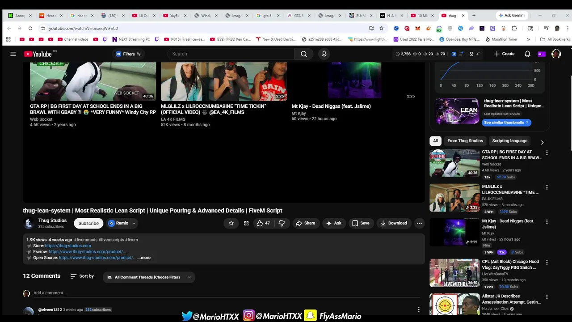Click the sparkle icon beside the trophy
Viewport: 572px width, 322px height.
pos(478,54)
